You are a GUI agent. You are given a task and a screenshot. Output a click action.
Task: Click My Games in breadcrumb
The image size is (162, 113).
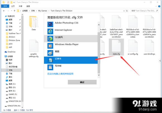coord(42,11)
